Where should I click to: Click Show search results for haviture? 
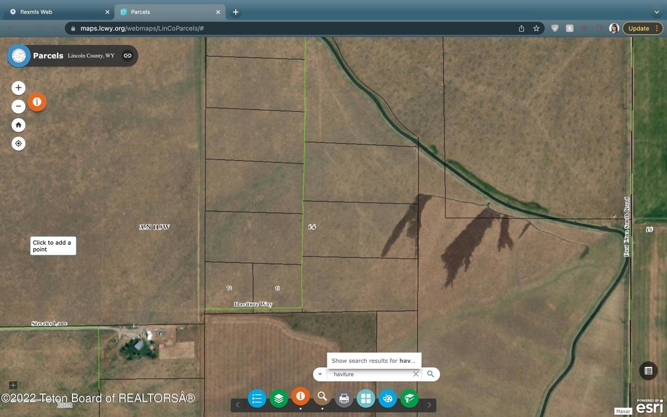[x=373, y=361]
